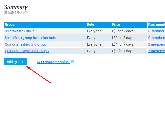Click the GROUP TENANCY subtitle
The width and height of the screenshot is (165, 128).
coord(16,13)
